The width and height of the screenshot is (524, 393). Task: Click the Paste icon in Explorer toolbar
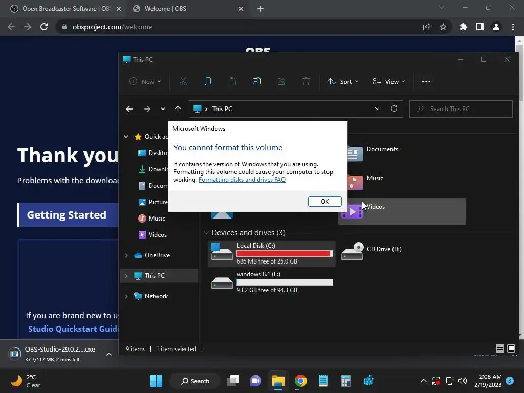232,81
